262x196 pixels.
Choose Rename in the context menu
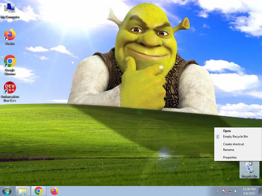238,150
